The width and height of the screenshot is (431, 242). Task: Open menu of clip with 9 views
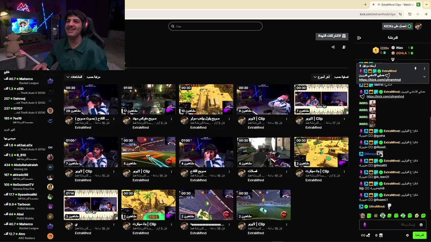pos(287,119)
